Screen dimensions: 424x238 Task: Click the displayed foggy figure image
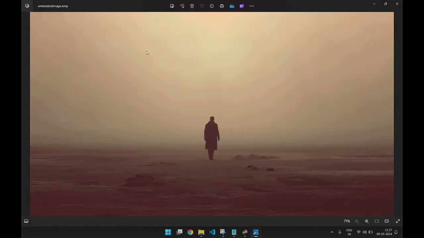pyautogui.click(x=212, y=114)
